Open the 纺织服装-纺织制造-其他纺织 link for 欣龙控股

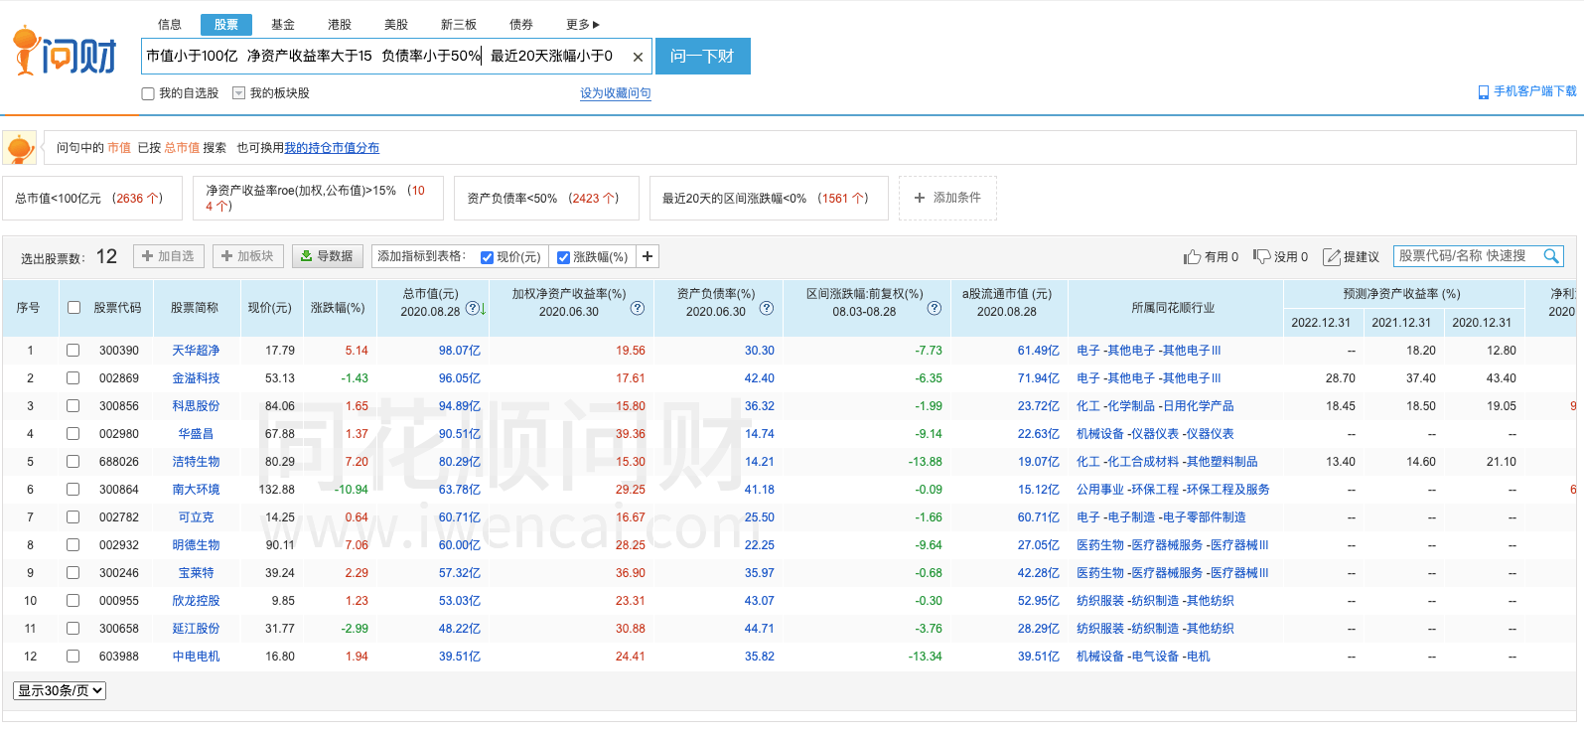(1155, 601)
